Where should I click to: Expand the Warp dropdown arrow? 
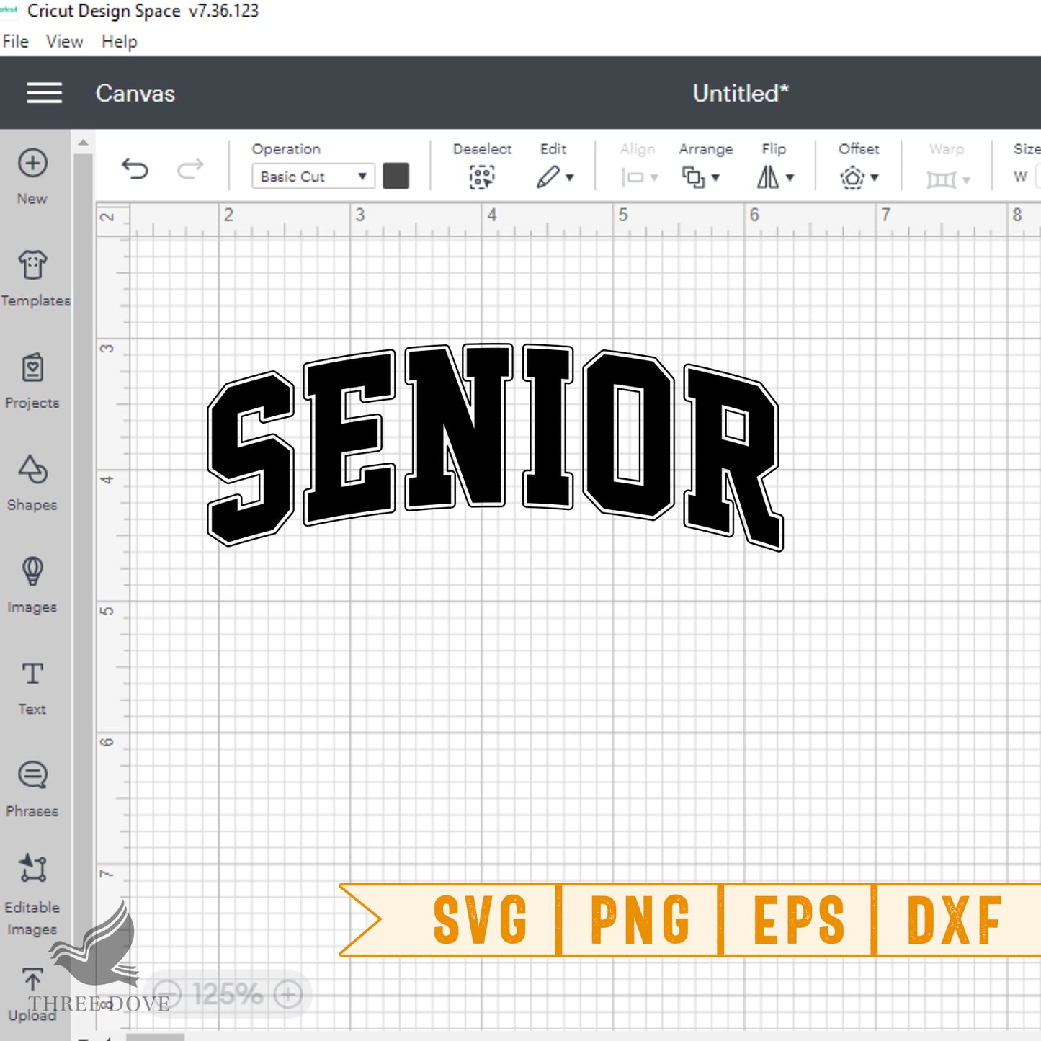pos(966,179)
